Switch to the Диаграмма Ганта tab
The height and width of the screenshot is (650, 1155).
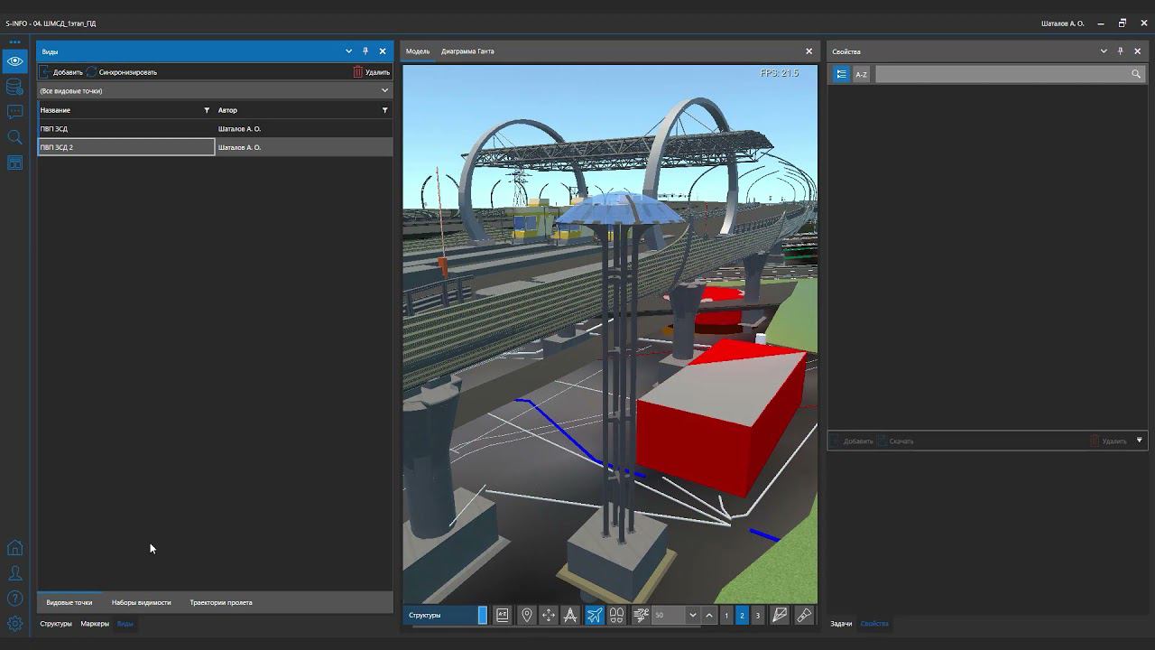click(467, 51)
